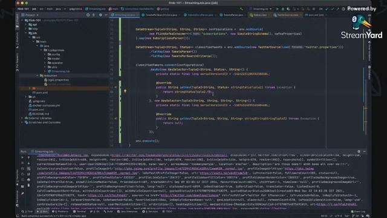Viewport: 387px width, 218px height.
Task: Open the Terminal tool window button
Action: (x=79, y=211)
